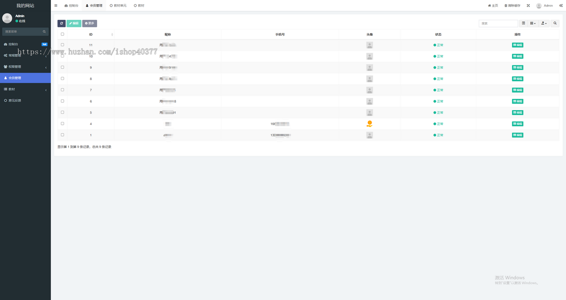566x300 pixels.
Task: Check the checkbox for row ID 10
Action: pyautogui.click(x=62, y=56)
